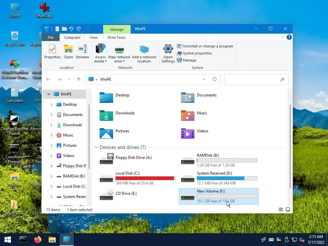Screen dimensions: 328x246
Task: Select the Downloads folder icon
Action: (x=106, y=115)
